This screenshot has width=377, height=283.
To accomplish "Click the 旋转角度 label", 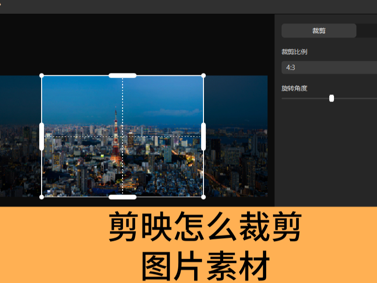I will coord(294,88).
